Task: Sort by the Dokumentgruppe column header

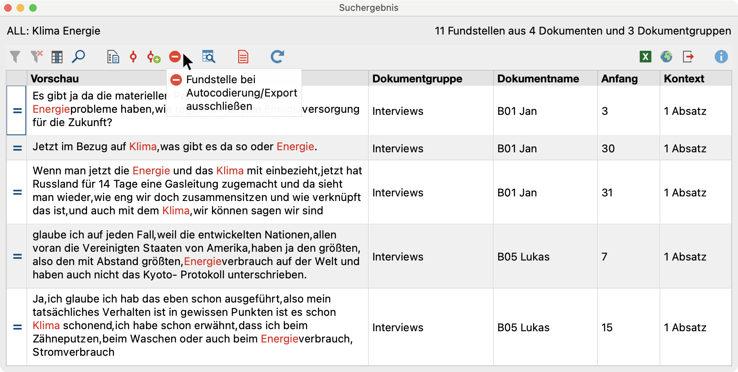Action: point(431,78)
